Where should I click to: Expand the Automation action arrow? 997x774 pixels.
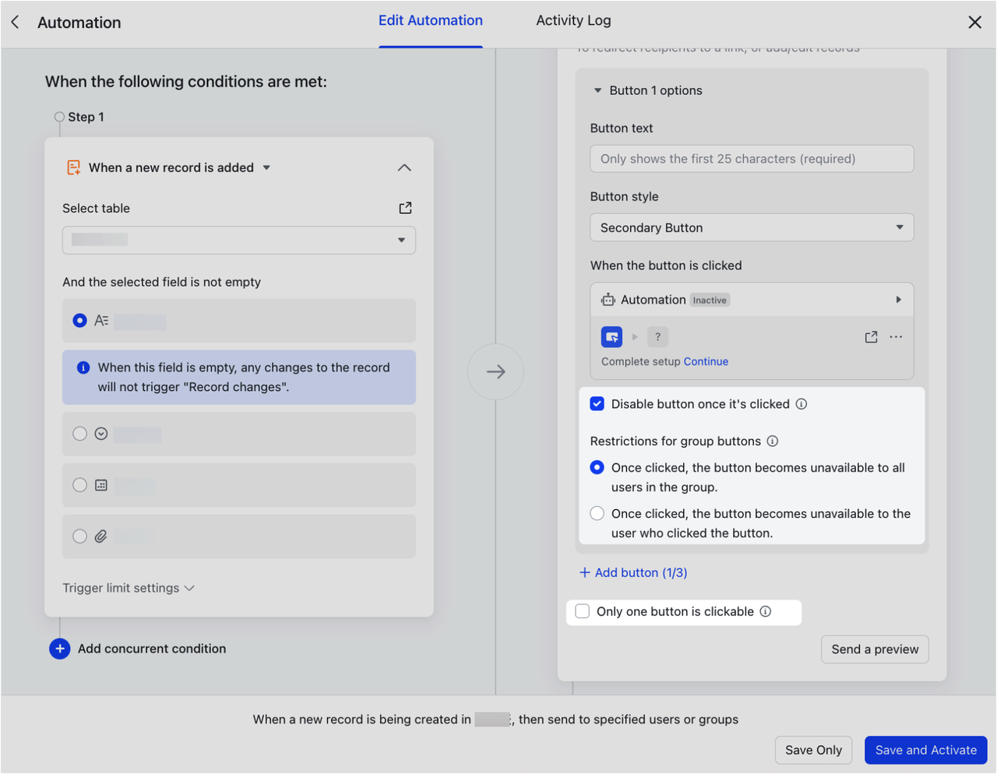point(898,300)
